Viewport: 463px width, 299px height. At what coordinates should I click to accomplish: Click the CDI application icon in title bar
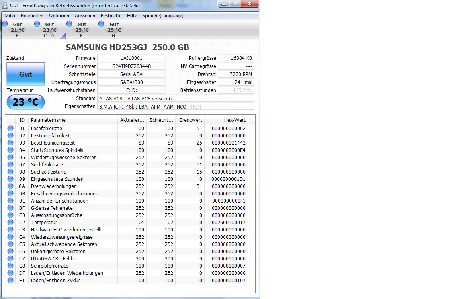[5, 5]
